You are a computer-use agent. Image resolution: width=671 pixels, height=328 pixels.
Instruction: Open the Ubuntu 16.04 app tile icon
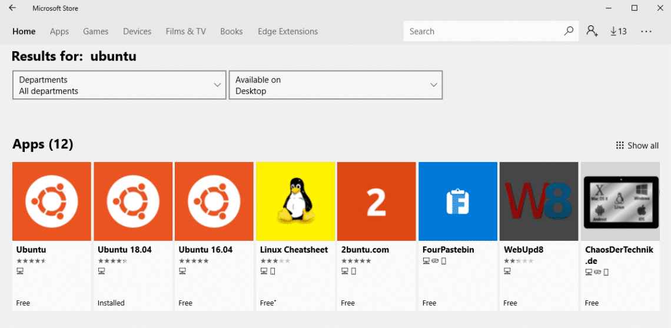click(214, 201)
